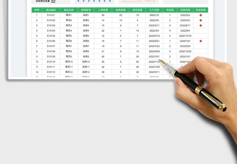
Task: Select product code cell S10101
Action: [51, 15]
